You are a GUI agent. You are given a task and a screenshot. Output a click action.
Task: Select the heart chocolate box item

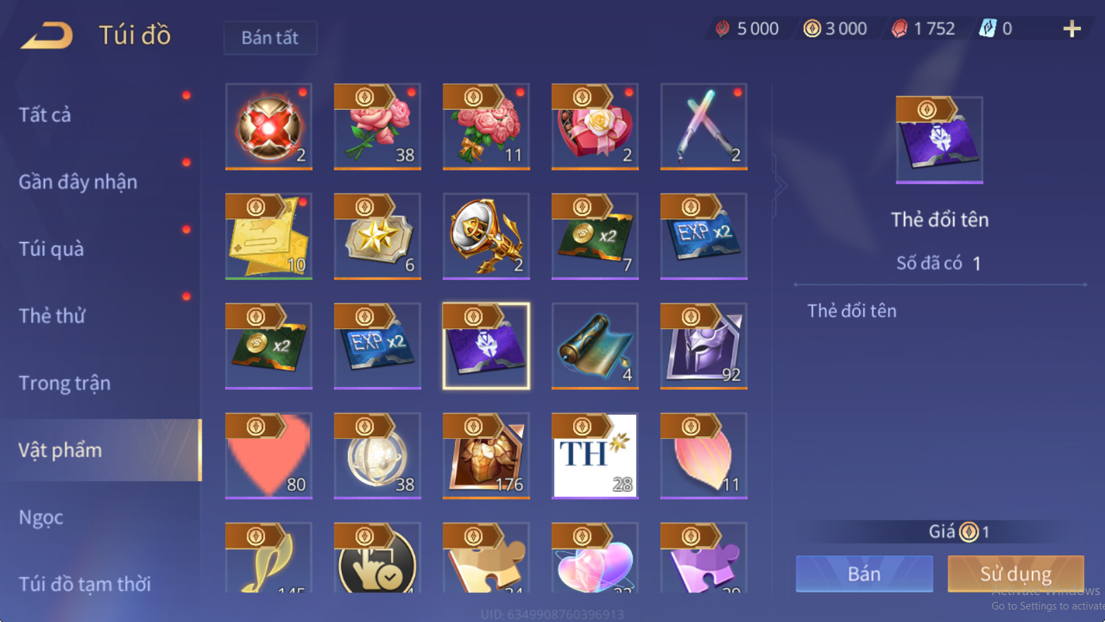595,126
